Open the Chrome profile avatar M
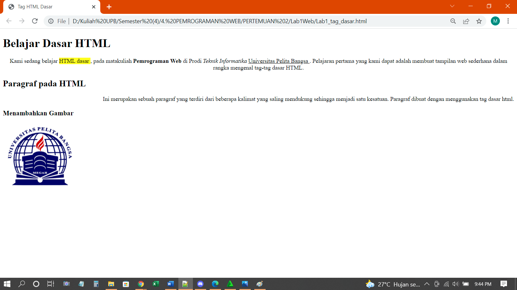Viewport: 517px width, 290px height. pos(495,21)
